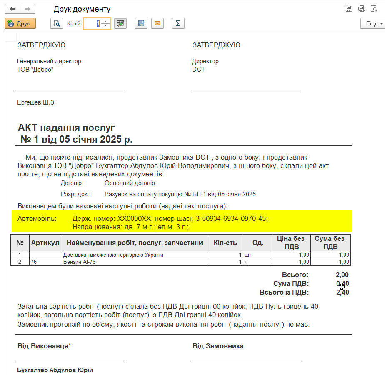This screenshot has width=385, height=375.
Task: Go forward with the right arrow button
Action: click(27, 9)
